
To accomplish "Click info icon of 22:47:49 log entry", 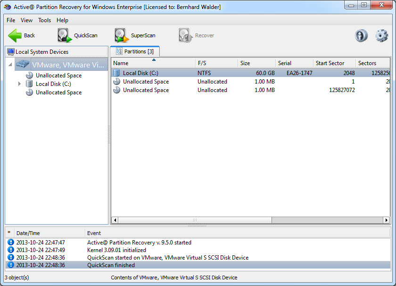I will [10, 250].
